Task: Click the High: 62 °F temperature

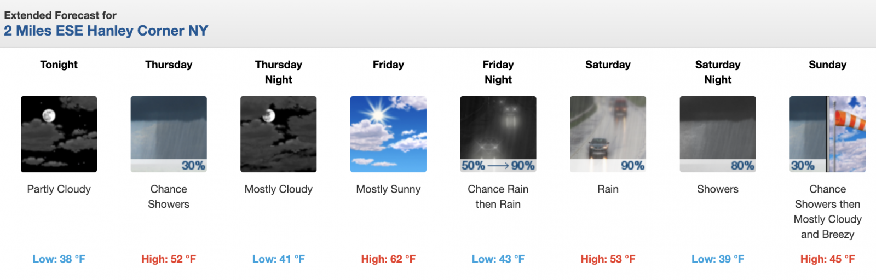Action: click(x=388, y=259)
